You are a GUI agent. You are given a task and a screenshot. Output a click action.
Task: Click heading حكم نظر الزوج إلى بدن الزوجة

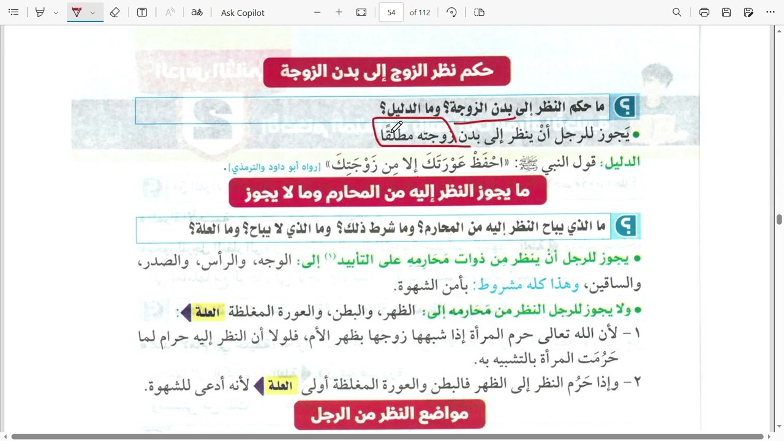[387, 71]
